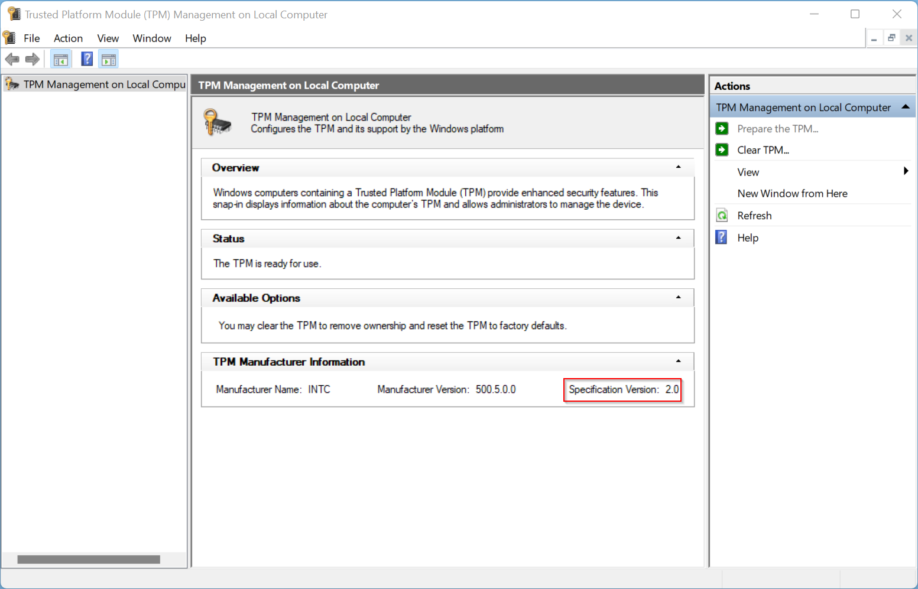Click the Refresh icon in Actions pane
Viewport: 918px width, 589px height.
[722, 215]
